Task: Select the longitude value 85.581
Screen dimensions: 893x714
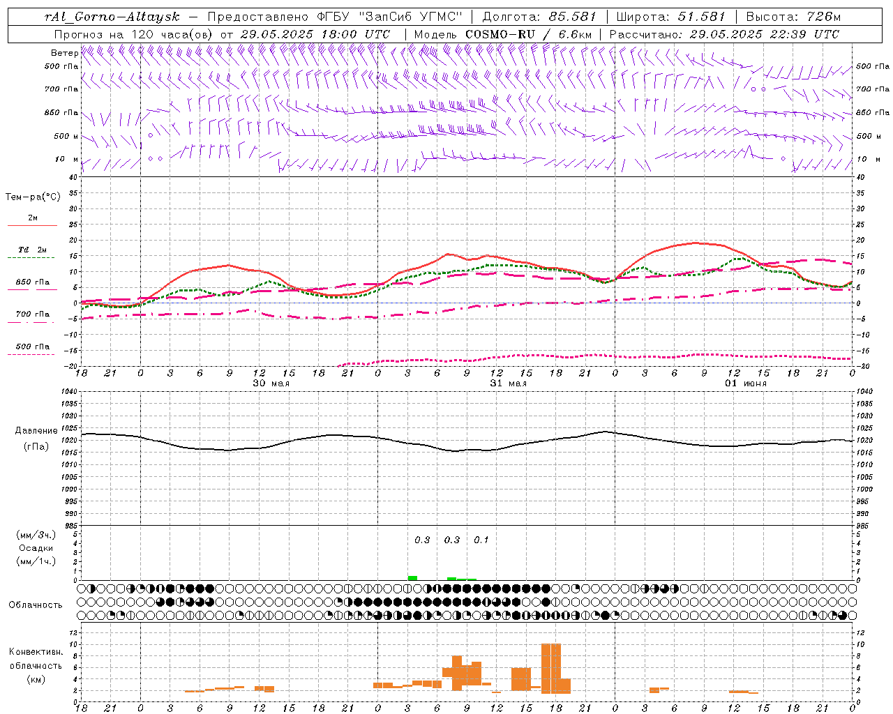Action: click(x=573, y=17)
